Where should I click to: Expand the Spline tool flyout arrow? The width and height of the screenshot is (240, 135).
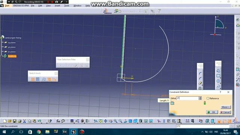coord(220,88)
